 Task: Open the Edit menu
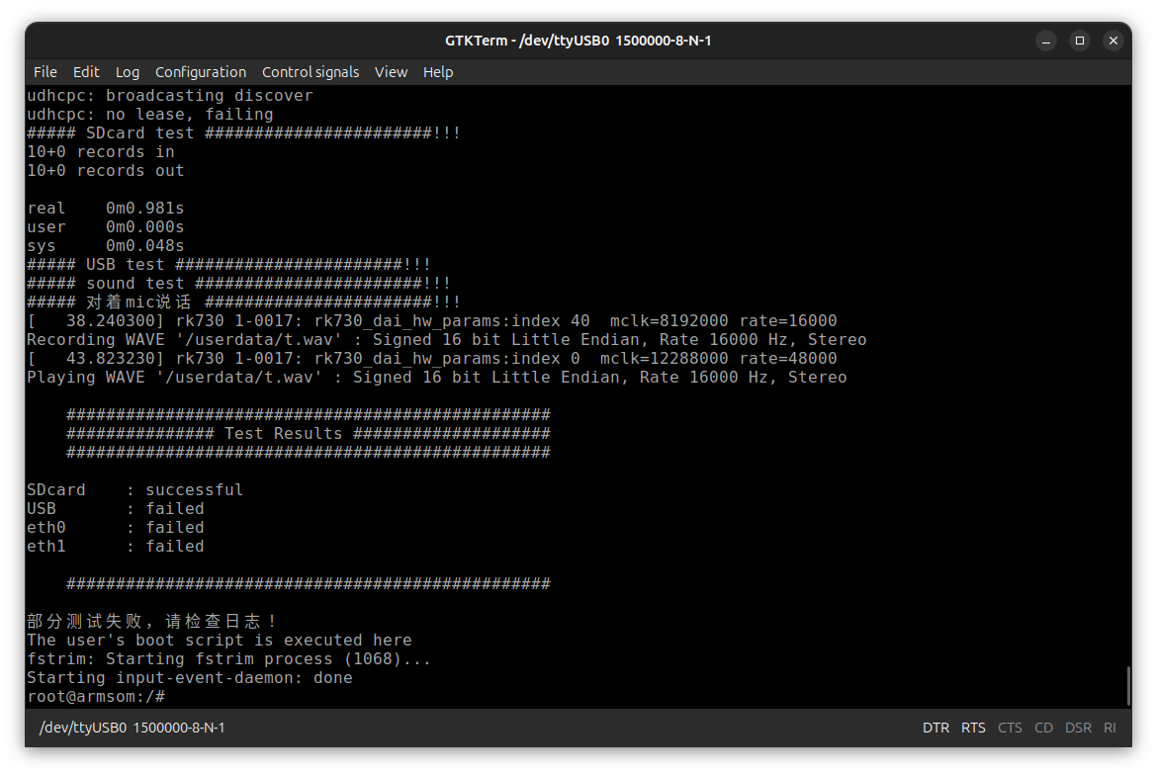tap(86, 72)
